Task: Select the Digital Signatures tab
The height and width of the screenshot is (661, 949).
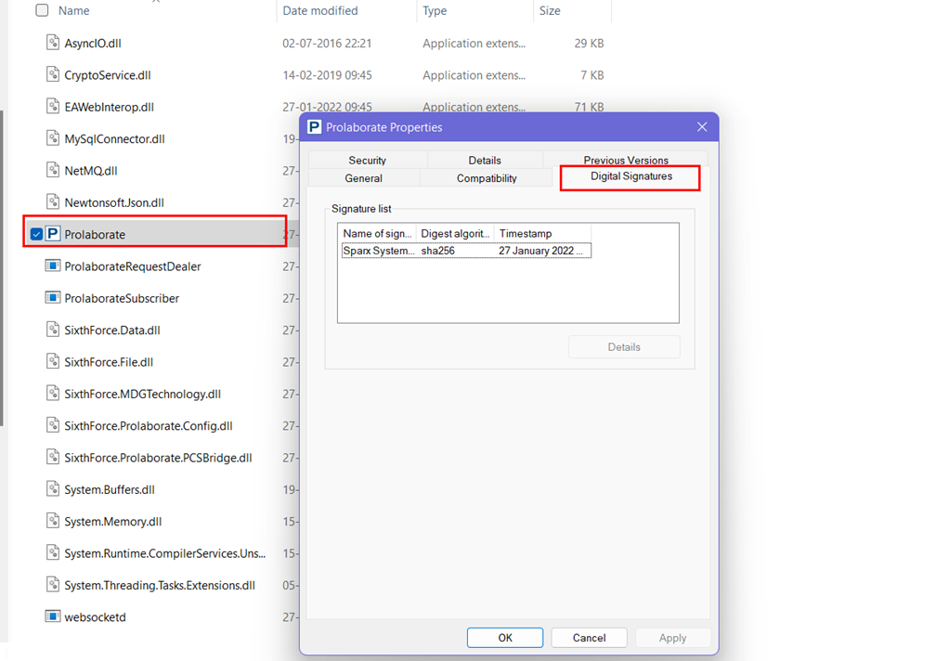Action: (x=630, y=176)
